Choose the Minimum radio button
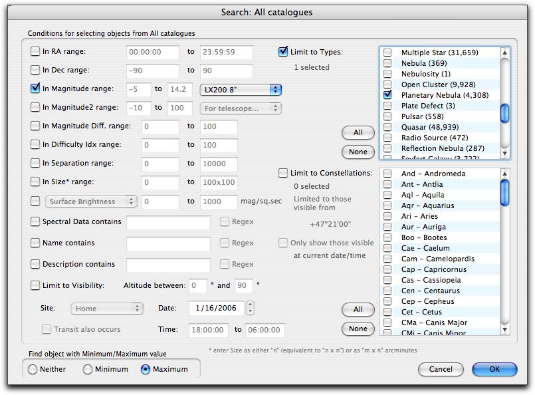535x395 pixels. click(87, 369)
